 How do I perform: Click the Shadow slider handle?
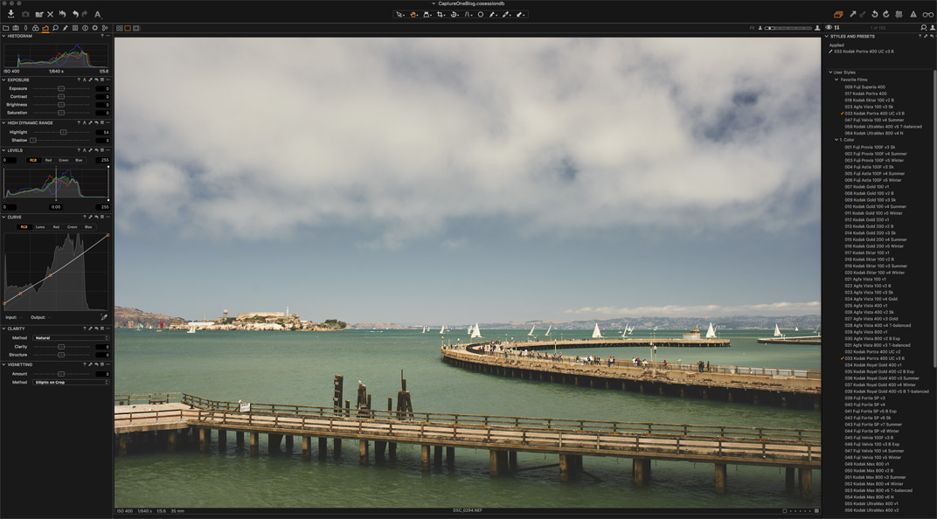click(33, 140)
